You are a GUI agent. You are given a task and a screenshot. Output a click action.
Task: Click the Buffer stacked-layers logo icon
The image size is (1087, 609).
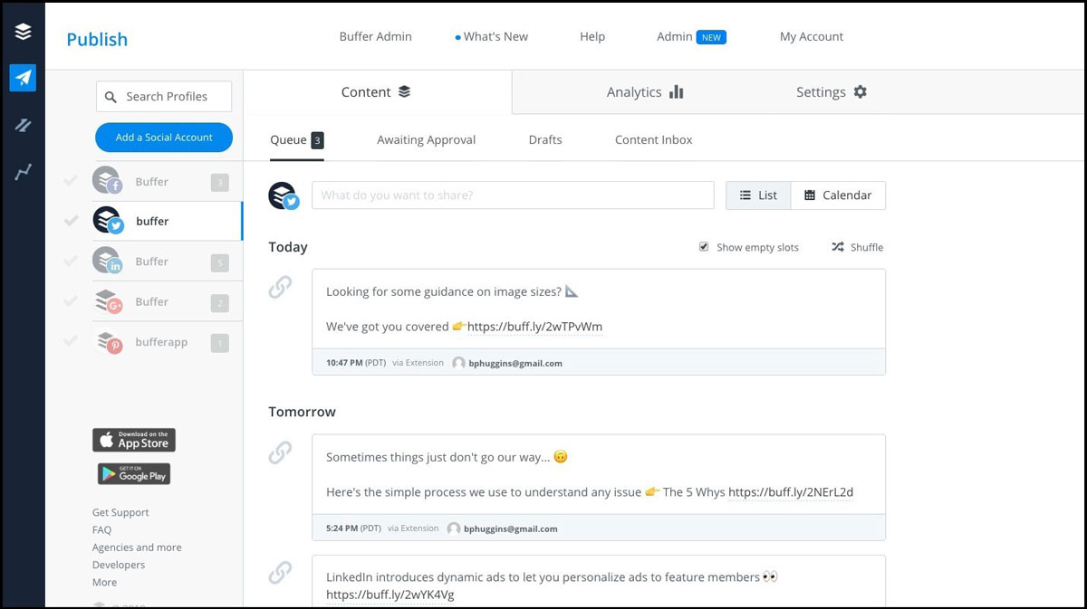pos(23,32)
